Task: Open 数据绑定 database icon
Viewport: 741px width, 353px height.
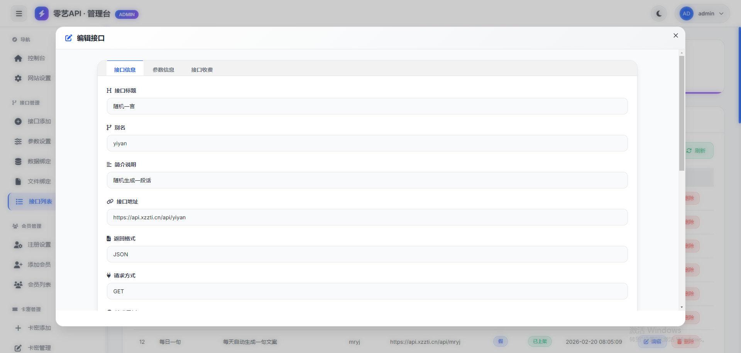Action: point(18,161)
